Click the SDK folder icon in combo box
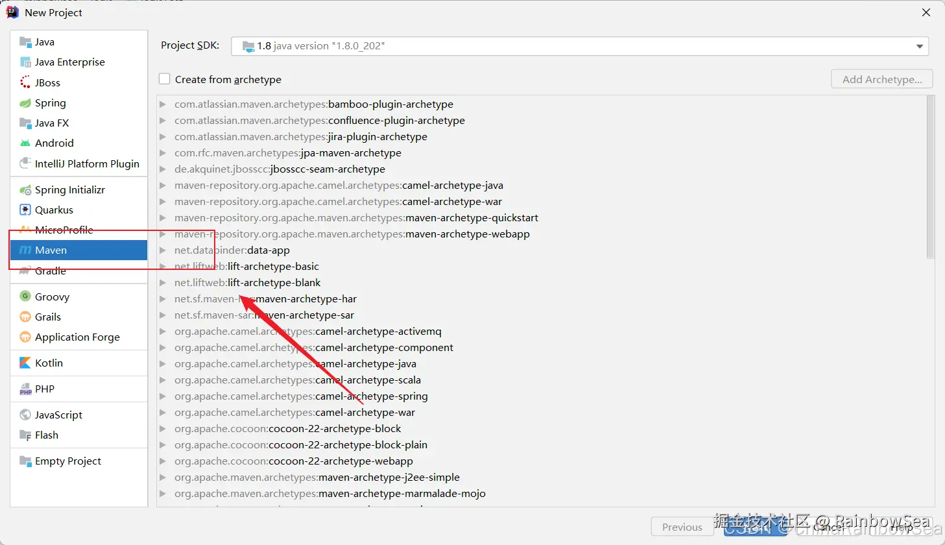This screenshot has width=945, height=545. coord(248,46)
